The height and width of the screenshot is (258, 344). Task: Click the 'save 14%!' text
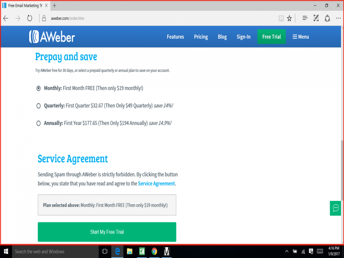tap(163, 105)
